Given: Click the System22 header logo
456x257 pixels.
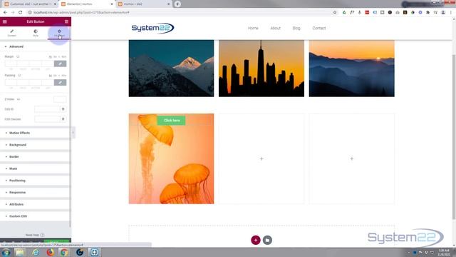Looking at the screenshot, I should [x=152, y=28].
